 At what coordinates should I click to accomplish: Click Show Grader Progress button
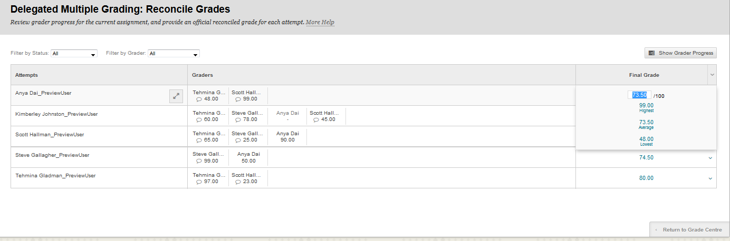[x=680, y=53]
